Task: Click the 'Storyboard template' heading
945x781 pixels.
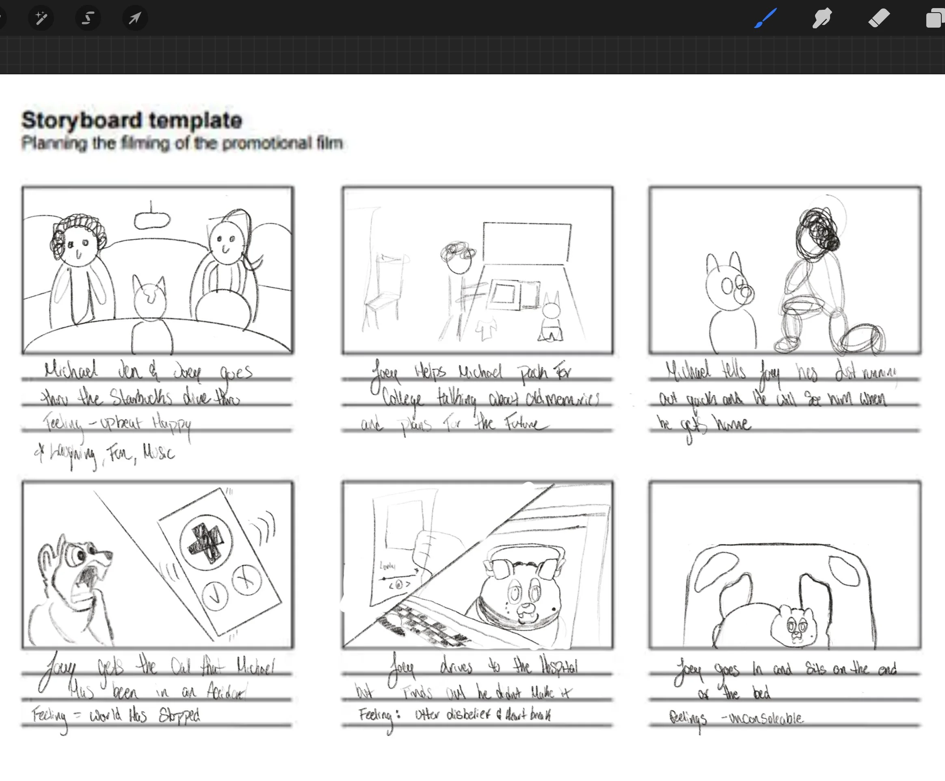Action: (x=132, y=120)
